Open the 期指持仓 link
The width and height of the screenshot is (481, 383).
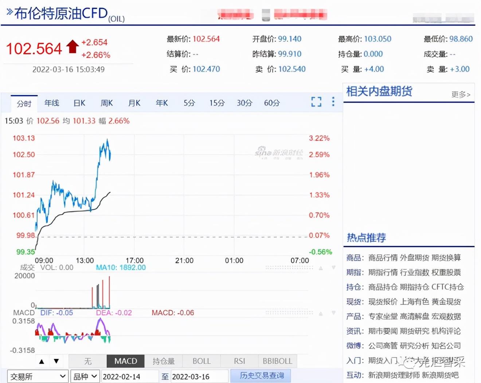click(415, 287)
